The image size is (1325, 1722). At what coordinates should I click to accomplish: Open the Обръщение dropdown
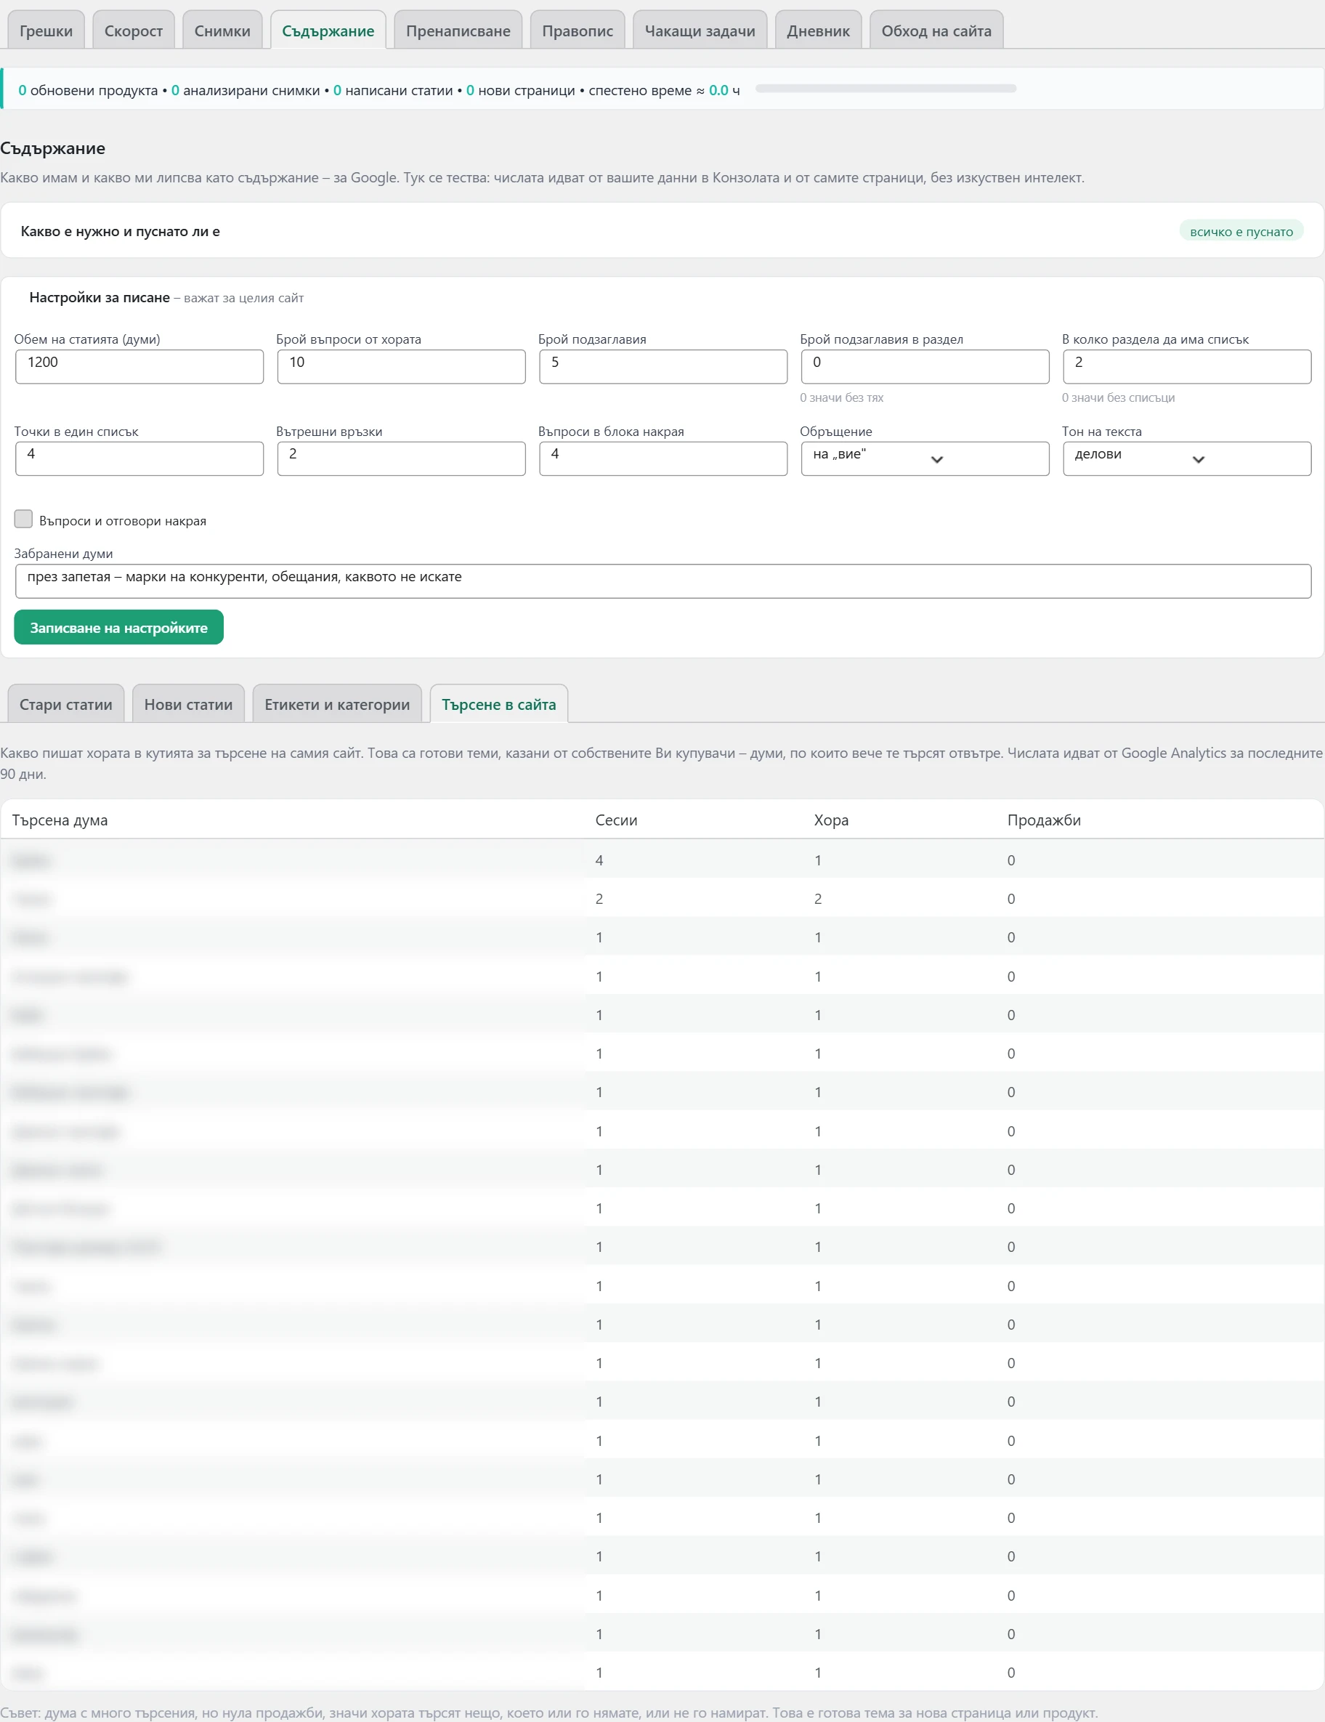point(925,458)
